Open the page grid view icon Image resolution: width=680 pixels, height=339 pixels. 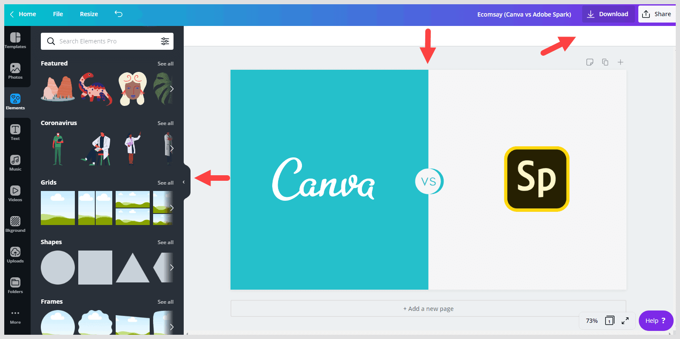(x=609, y=321)
